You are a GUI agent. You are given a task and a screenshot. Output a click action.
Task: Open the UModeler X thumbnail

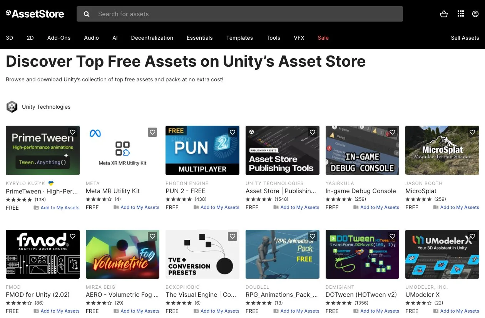442,254
